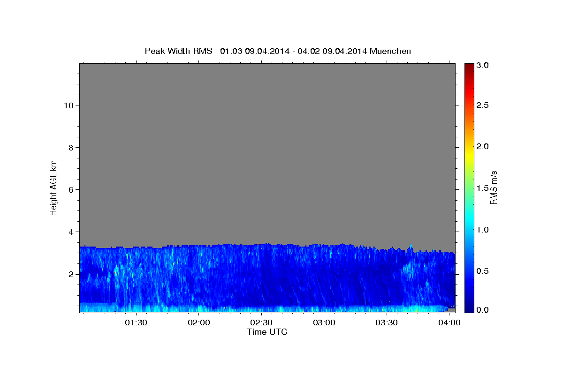Click the 'Height AGL km' axis label

click(54, 187)
